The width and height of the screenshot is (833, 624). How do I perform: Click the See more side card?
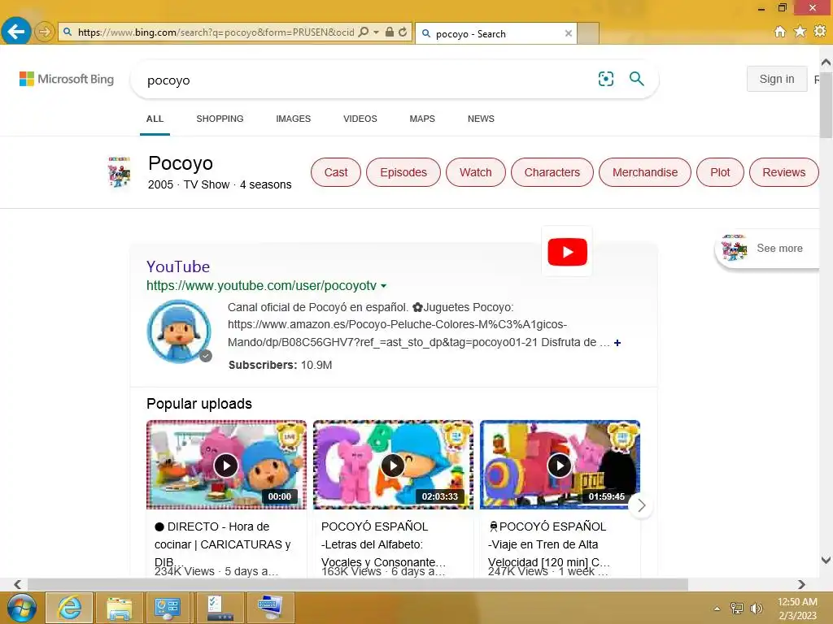(x=770, y=249)
